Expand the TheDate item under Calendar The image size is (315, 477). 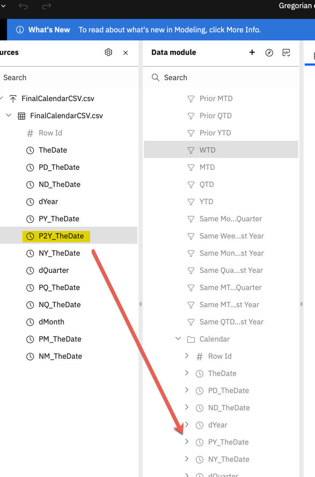pos(187,373)
